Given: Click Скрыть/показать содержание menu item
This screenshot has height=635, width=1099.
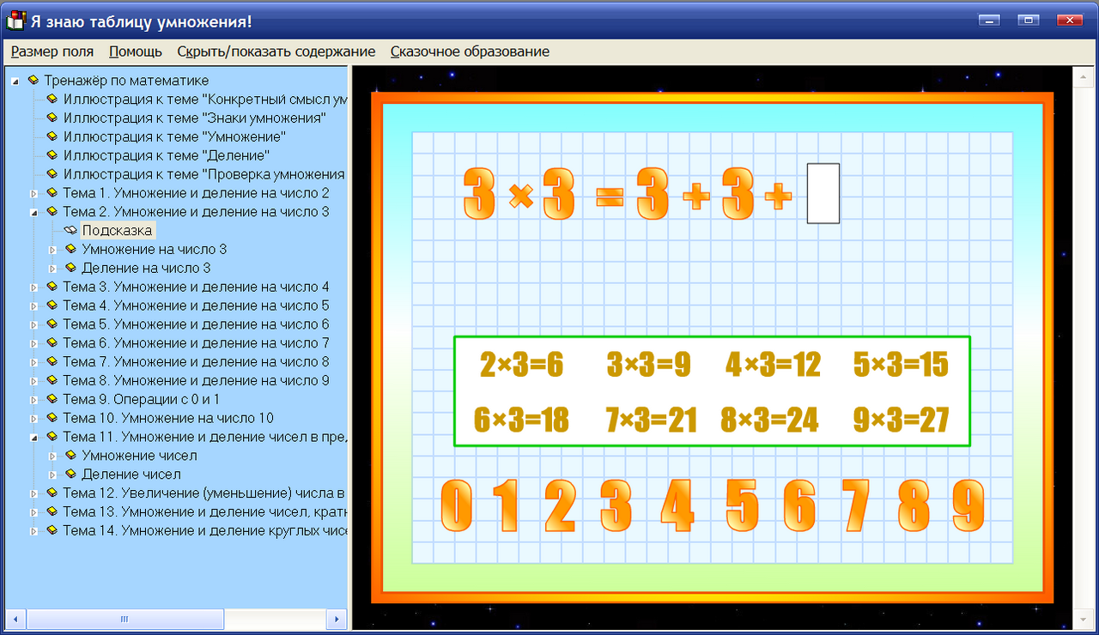Looking at the screenshot, I should [x=276, y=51].
